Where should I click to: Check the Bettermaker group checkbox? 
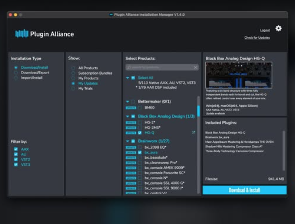133,101
